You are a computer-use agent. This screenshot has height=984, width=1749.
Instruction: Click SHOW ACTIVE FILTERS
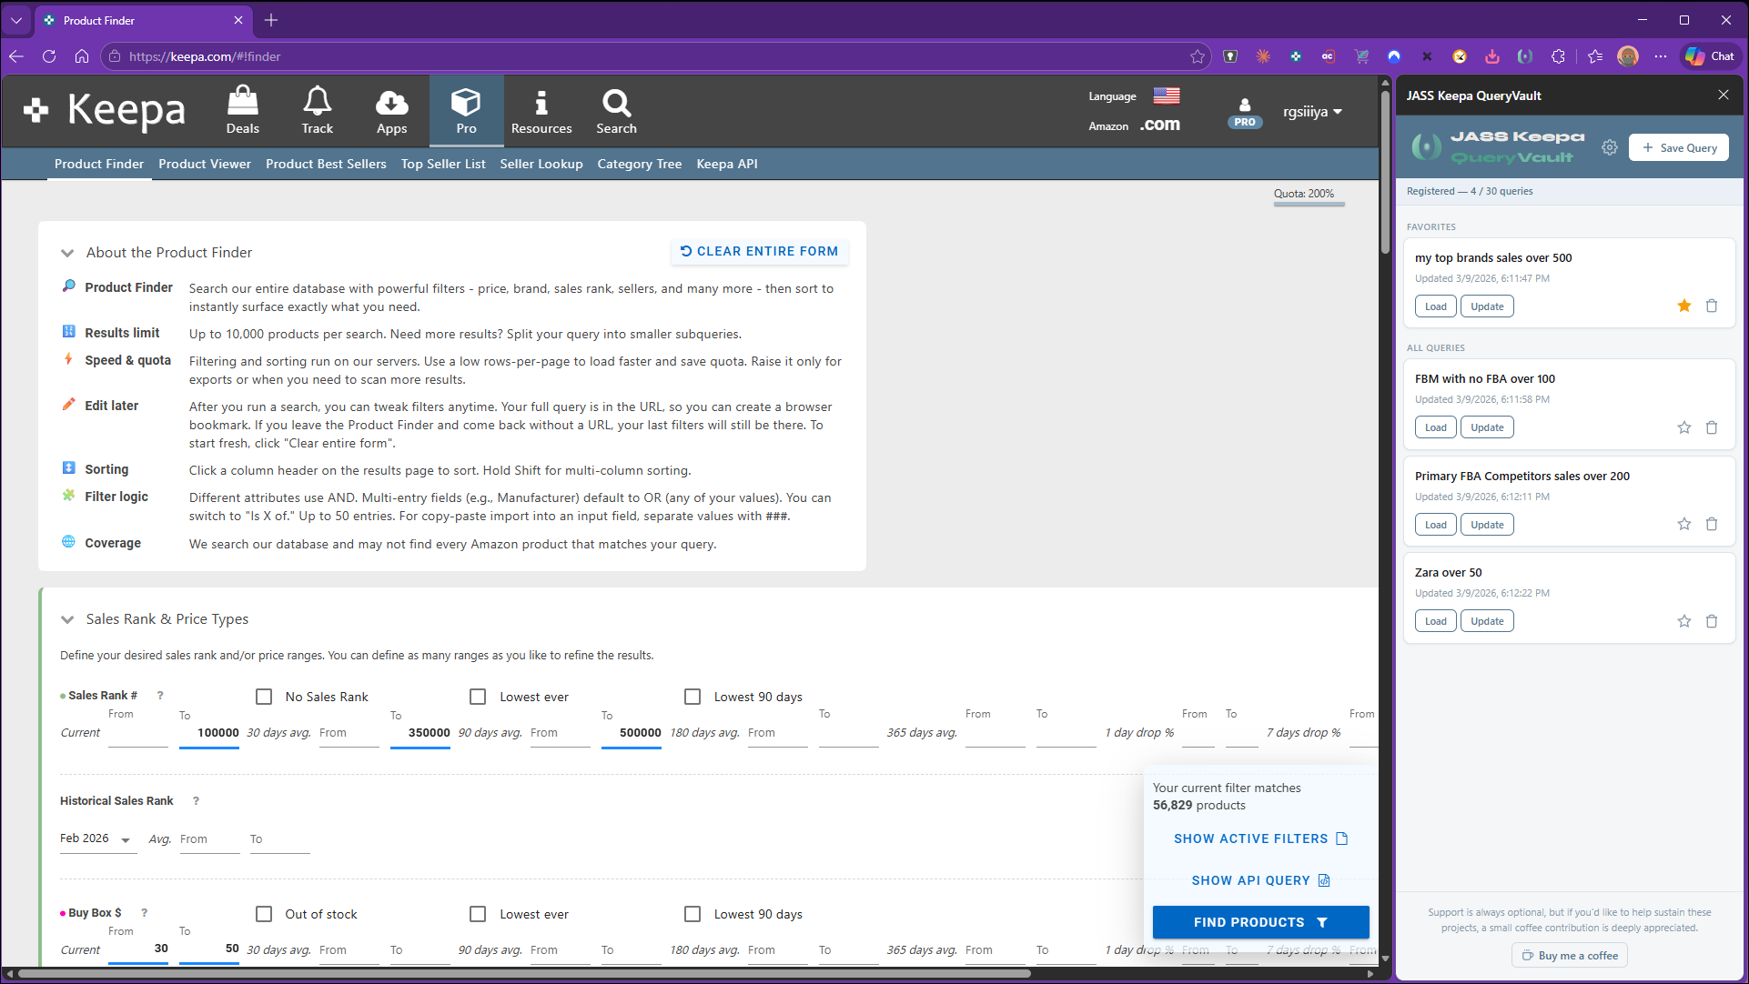1260,838
